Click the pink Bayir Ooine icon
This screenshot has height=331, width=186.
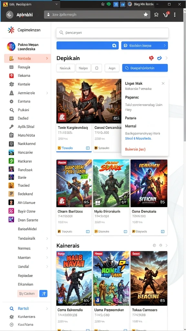pyautogui.click(x=11, y=211)
